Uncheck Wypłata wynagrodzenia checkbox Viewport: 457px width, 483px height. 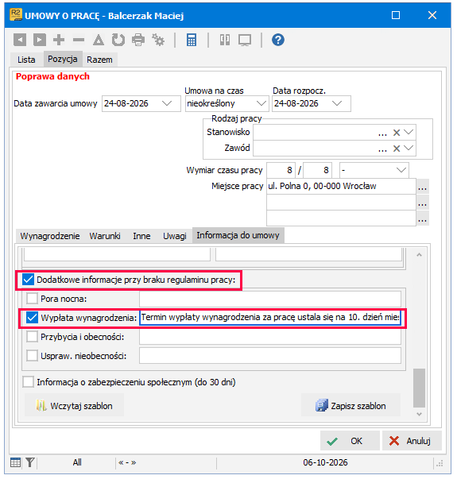click(x=32, y=318)
